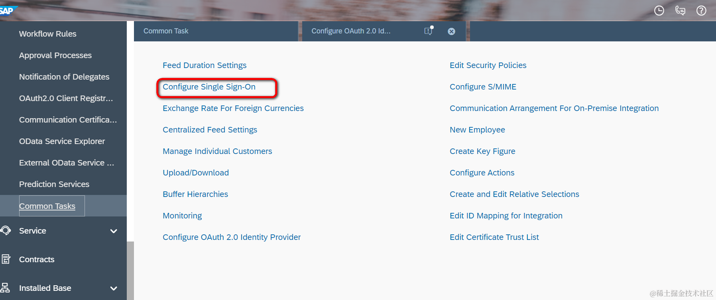The height and width of the screenshot is (300, 716).
Task: Click the Service headset icon
Action: 6,230
